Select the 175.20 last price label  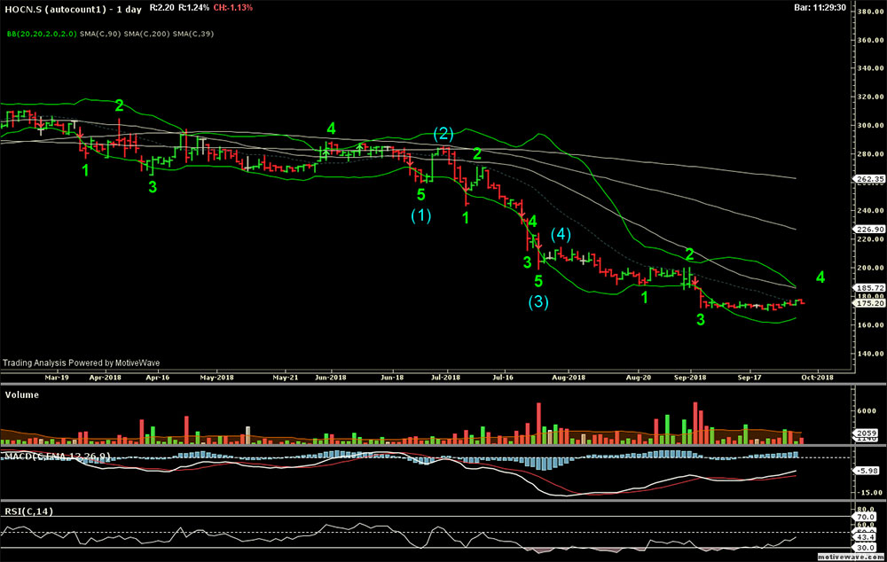click(x=865, y=302)
